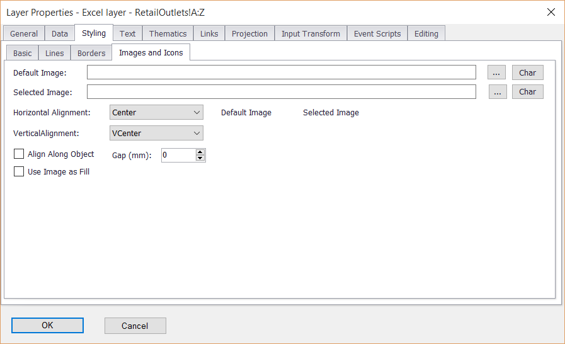The width and height of the screenshot is (565, 344).
Task: Decrease the Gap value with down arrow
Action: click(200, 158)
